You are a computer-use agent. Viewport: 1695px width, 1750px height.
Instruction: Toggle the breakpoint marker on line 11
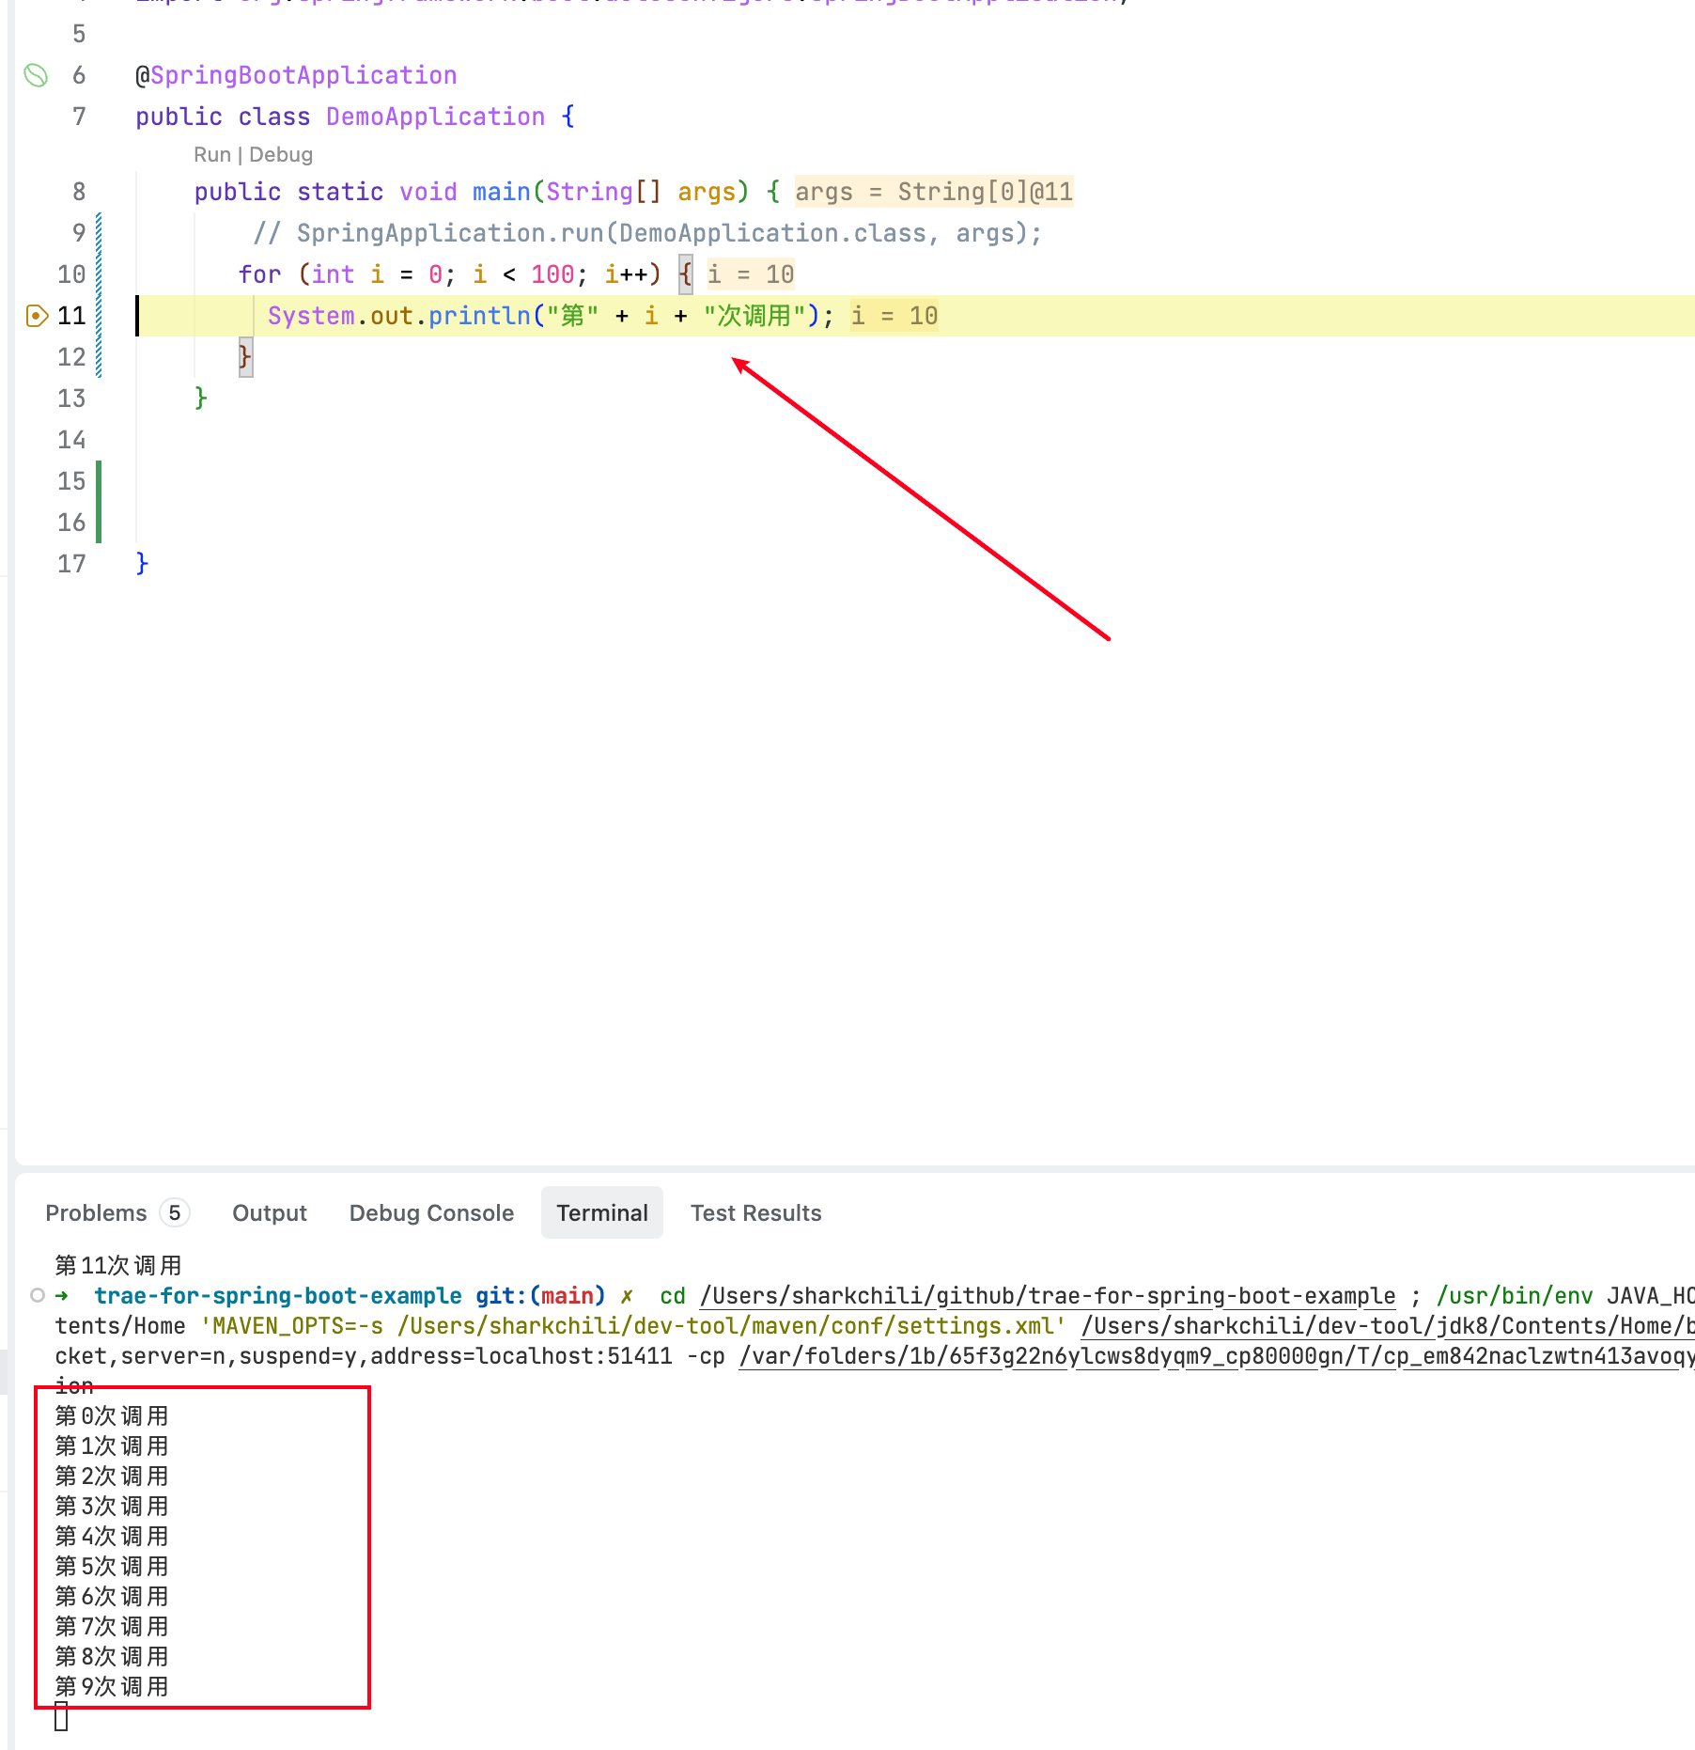(x=37, y=316)
